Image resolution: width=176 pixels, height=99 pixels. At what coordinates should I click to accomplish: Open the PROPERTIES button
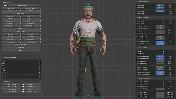22,5
